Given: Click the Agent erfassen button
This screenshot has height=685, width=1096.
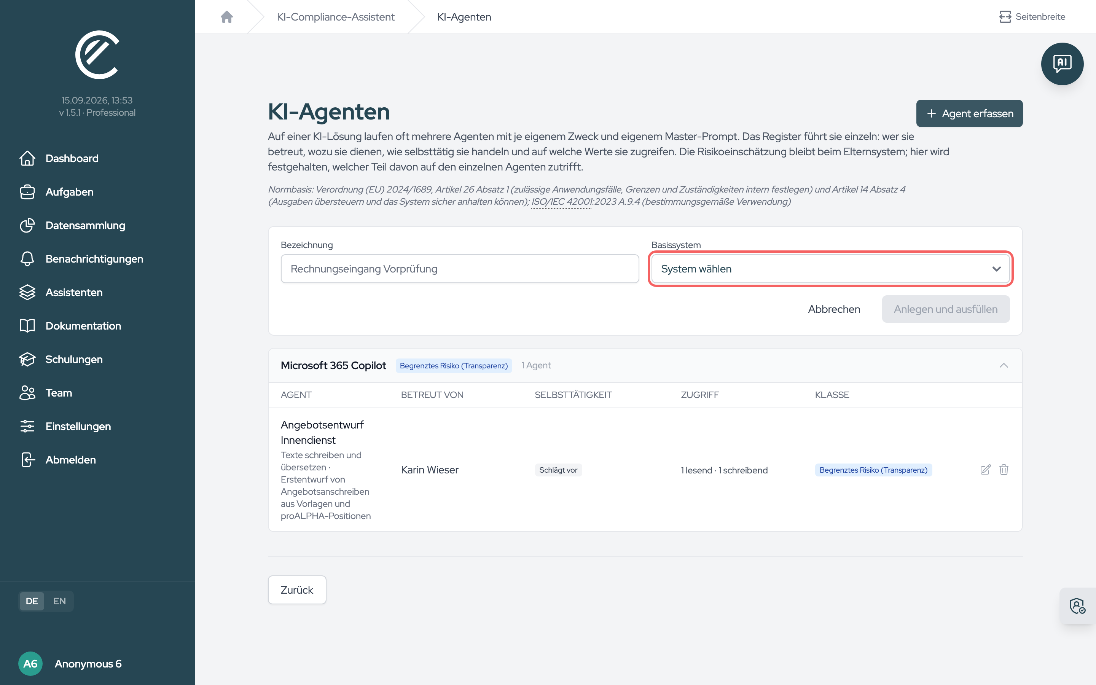Looking at the screenshot, I should click(969, 113).
